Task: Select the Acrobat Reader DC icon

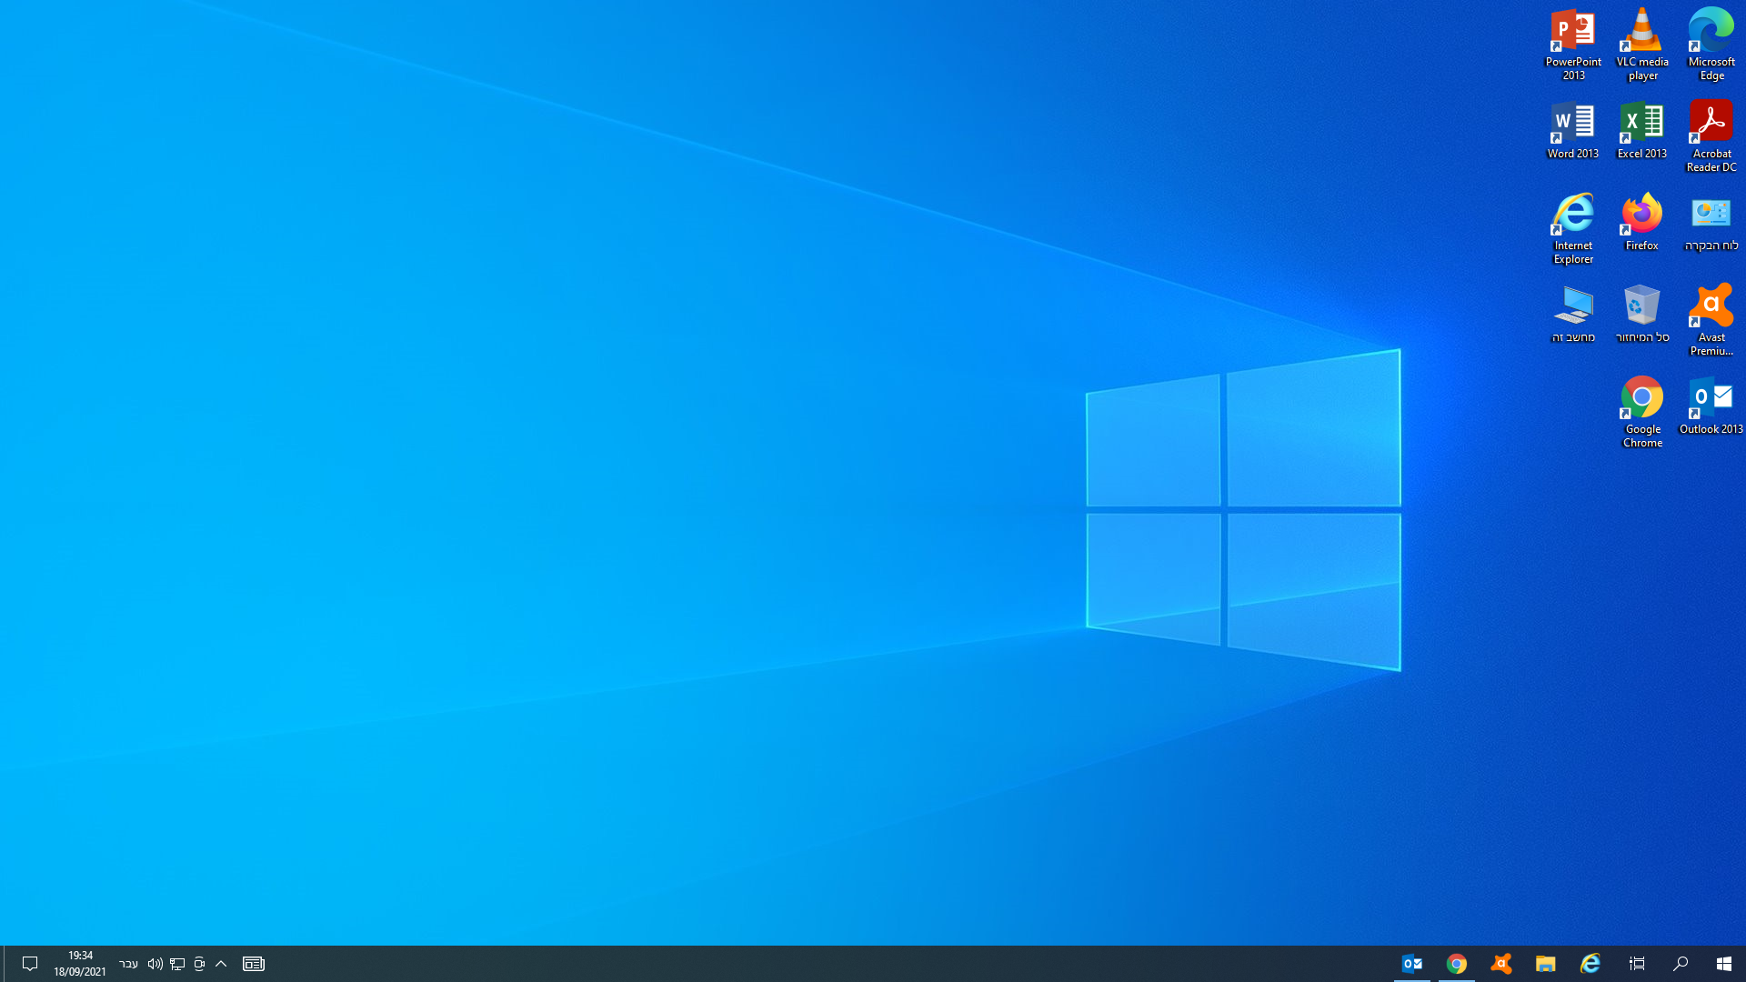Action: 1711,123
